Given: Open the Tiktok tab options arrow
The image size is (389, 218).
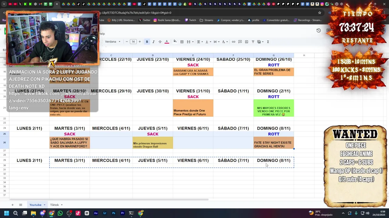Looking at the screenshot, I should pos(62,205).
